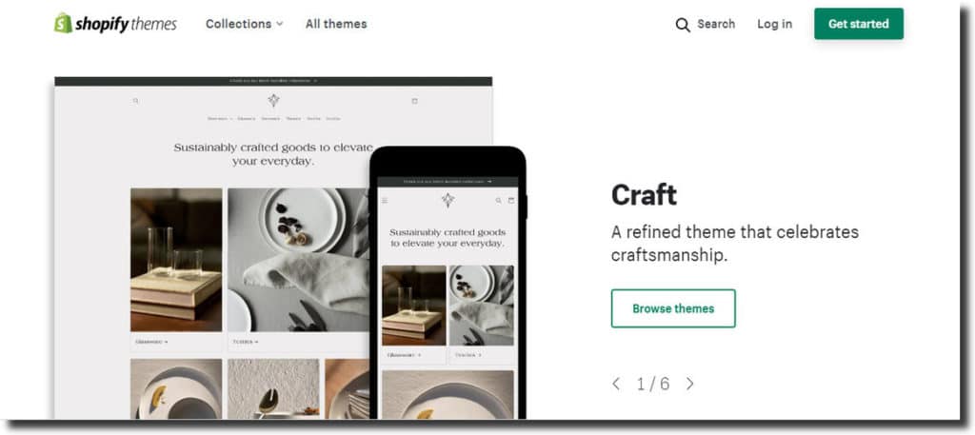
Task: Tap hamburger menu icon in phone preview
Action: (385, 201)
